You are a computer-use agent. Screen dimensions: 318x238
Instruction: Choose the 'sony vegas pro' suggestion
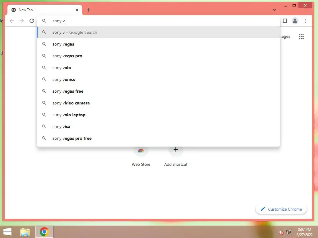click(x=158, y=56)
